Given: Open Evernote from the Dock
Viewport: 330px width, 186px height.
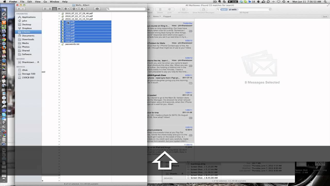Looking at the screenshot, I should pyautogui.click(x=4, y=27).
